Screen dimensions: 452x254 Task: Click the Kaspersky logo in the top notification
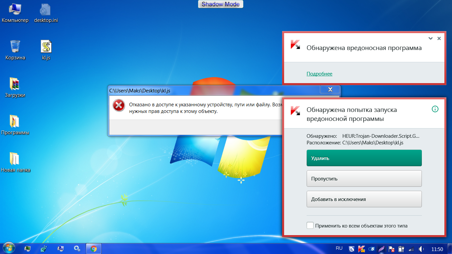[x=295, y=45]
